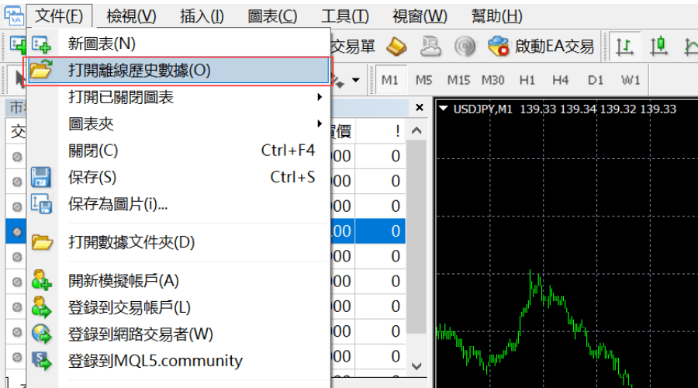Image resolution: width=698 pixels, height=388 pixels.
Task: Toggle 啟動EA交易 auto trading button
Action: point(541,47)
